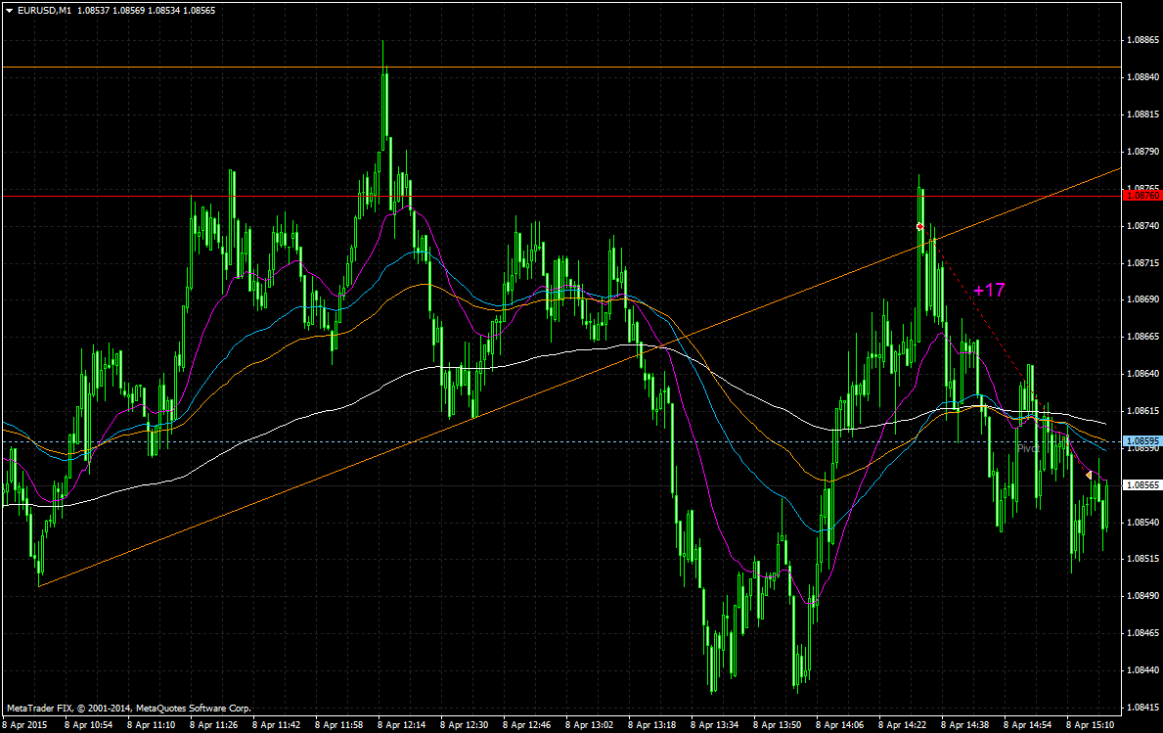Image resolution: width=1163 pixels, height=733 pixels.
Task: Click price scale value 1.08865
Action: (x=1143, y=40)
